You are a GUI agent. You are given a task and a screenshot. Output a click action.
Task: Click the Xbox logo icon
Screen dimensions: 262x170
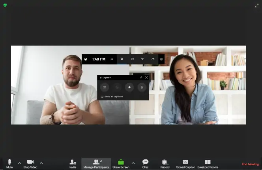(86, 59)
